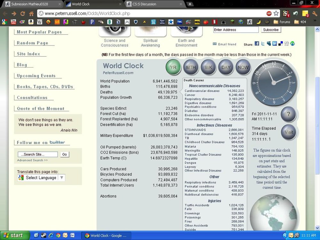
Task: Open Most Popular Pages link
Action: 39,32
